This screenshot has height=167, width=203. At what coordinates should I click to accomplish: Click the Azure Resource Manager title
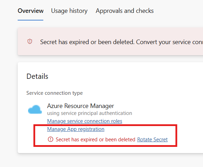pyautogui.click(x=80, y=106)
